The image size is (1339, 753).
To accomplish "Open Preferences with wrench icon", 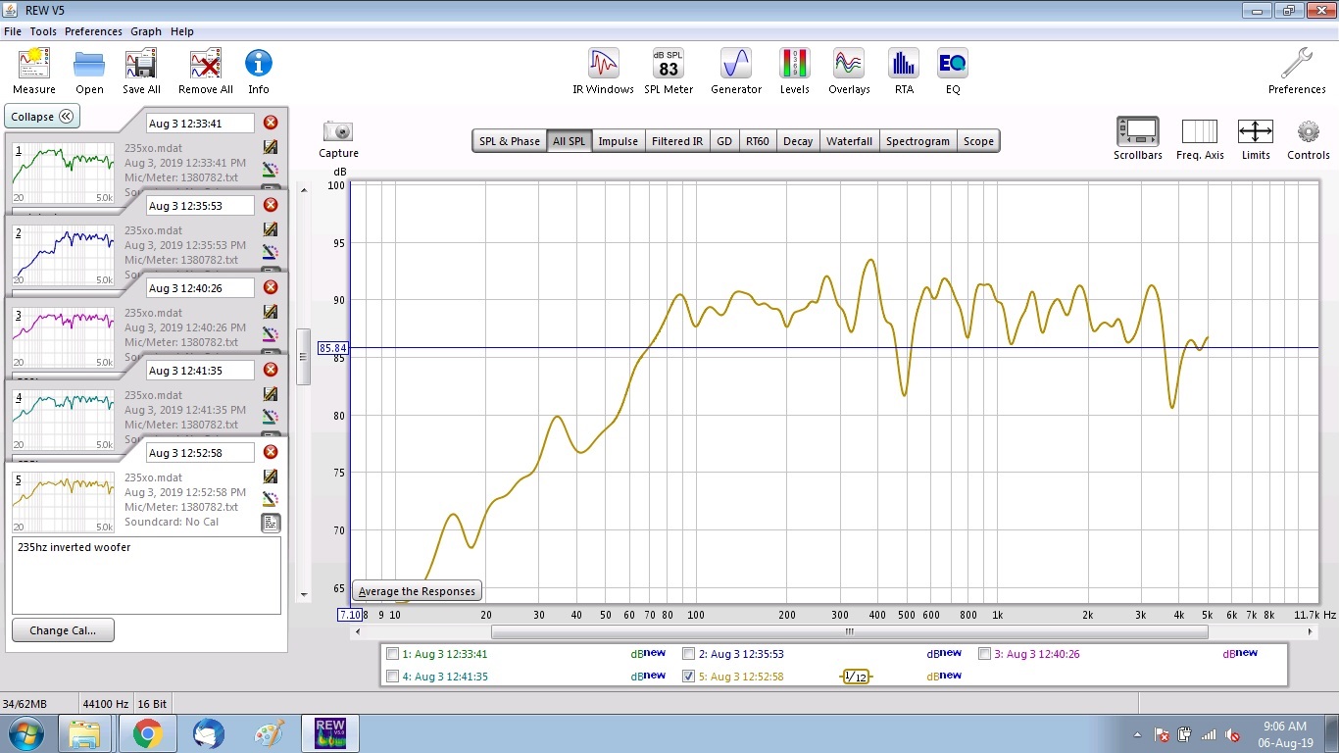I will coord(1297,65).
